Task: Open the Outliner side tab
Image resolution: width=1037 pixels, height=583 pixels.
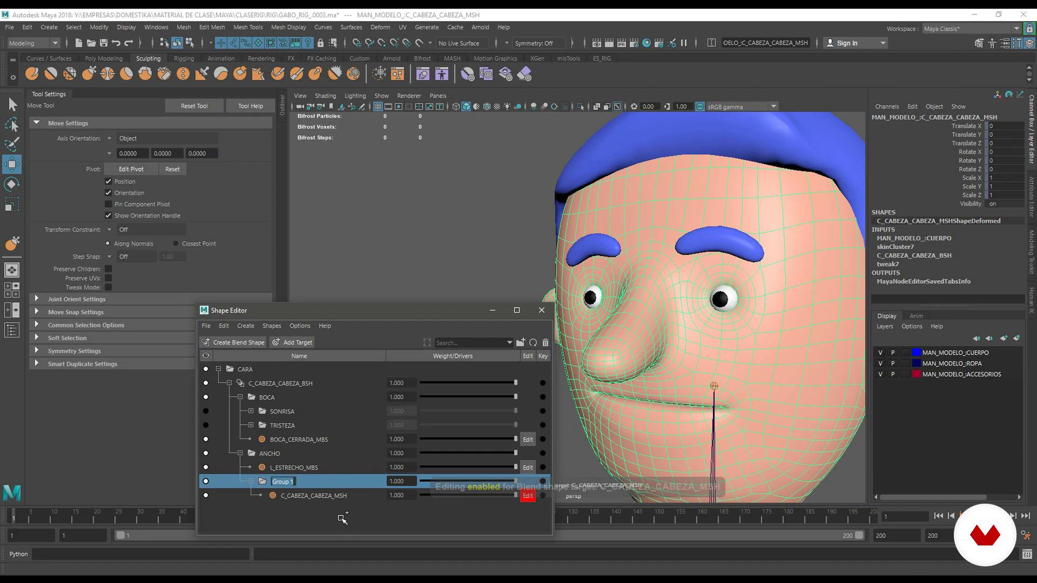Action: click(x=282, y=105)
